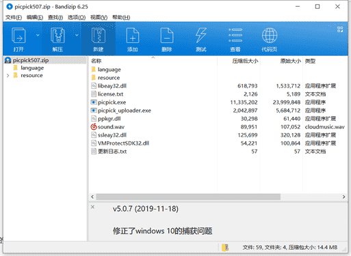Sort by the 类型 column header
Viewport: 351px width, 256px height.
[310, 61]
